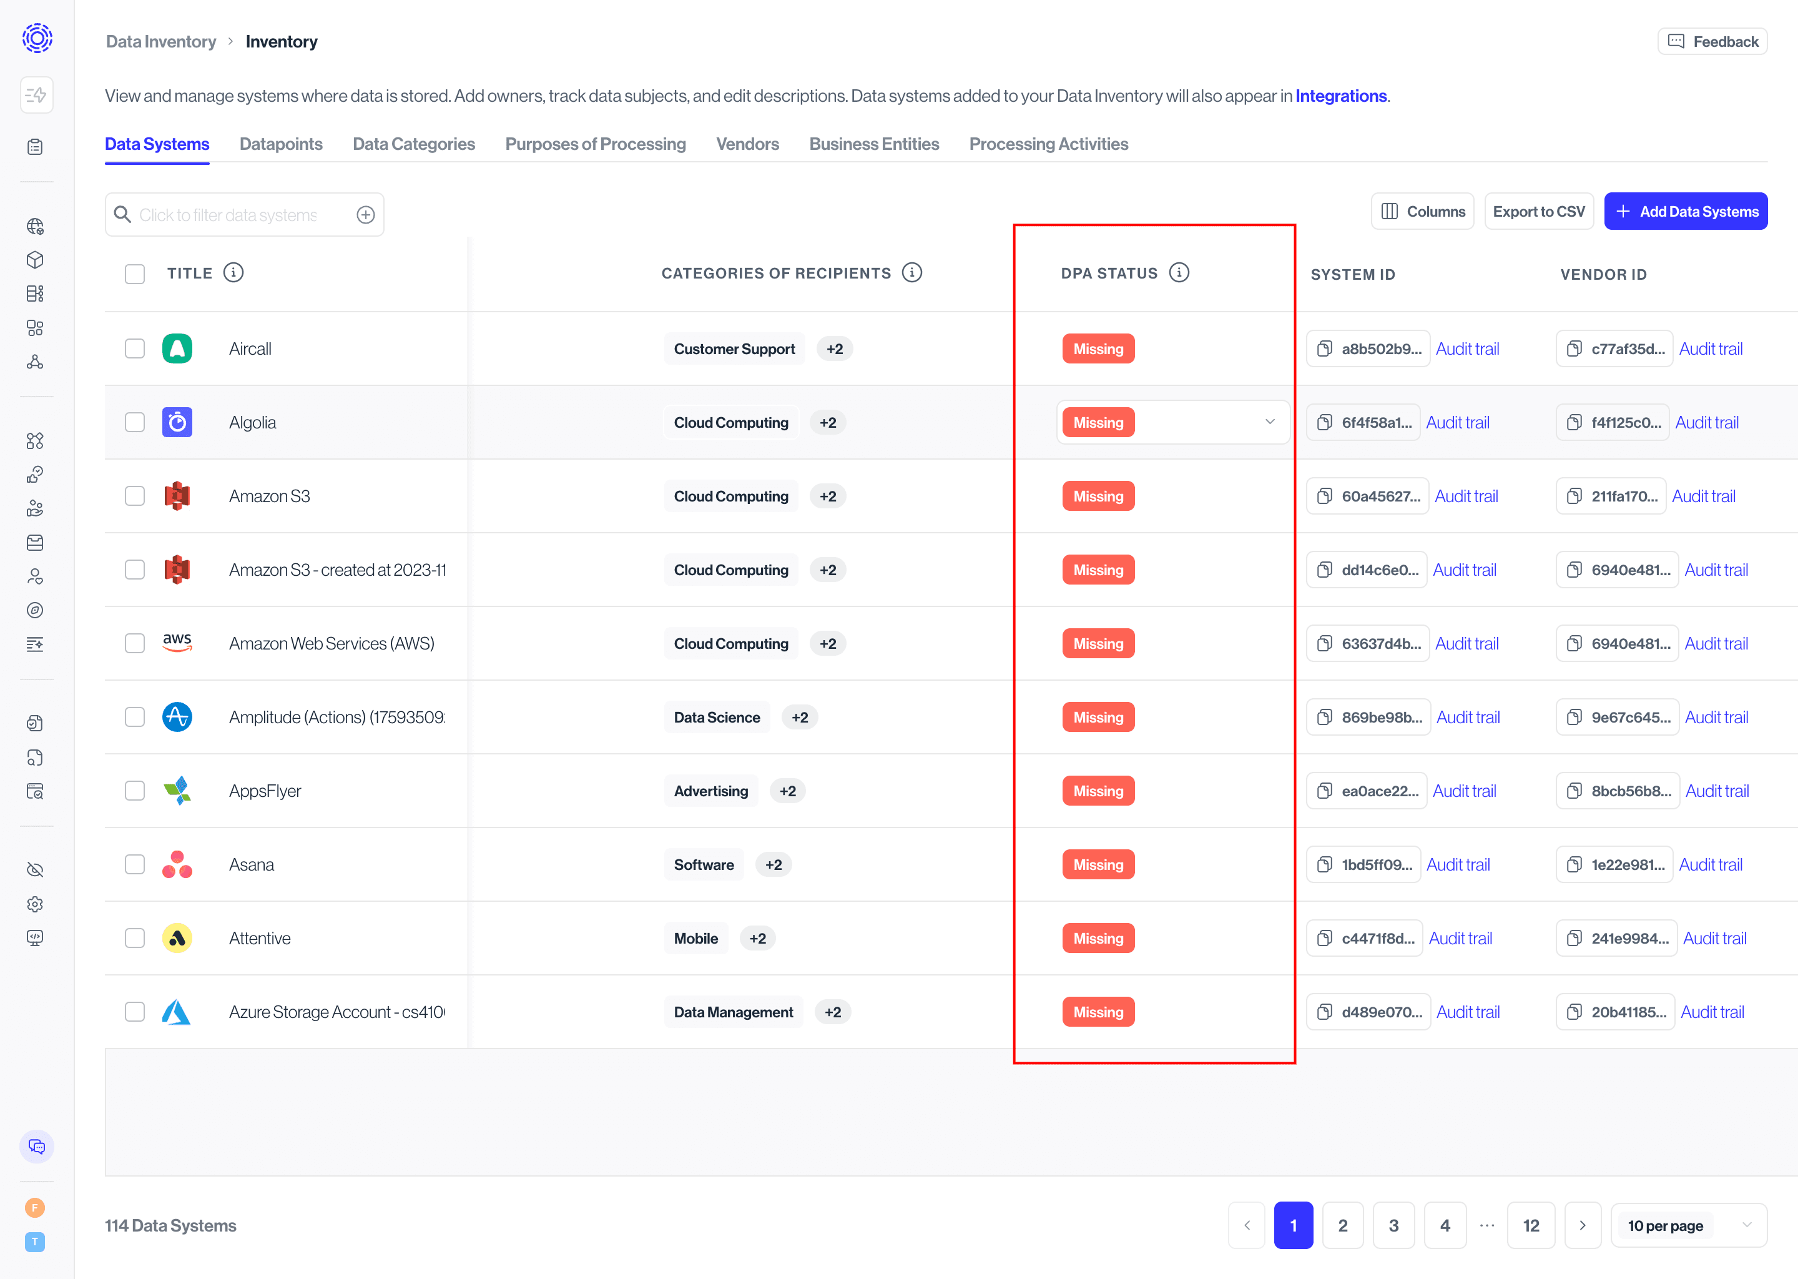Click Missing status badge for Asana
Viewport: 1798px width, 1279px height.
point(1098,865)
